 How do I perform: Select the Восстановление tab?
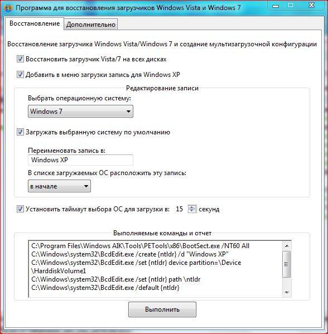(x=35, y=23)
